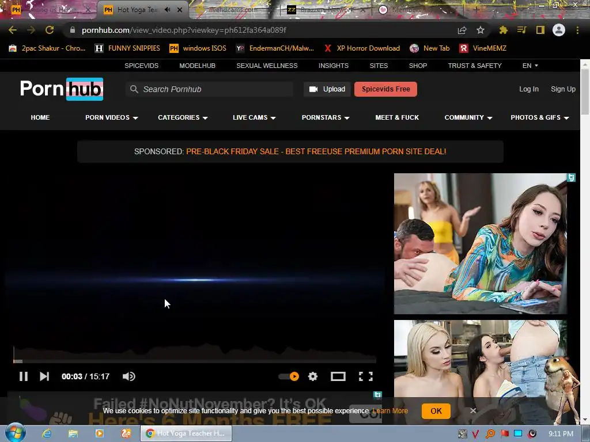590x442 pixels.
Task: Go back with the browser back arrow
Action: [13, 30]
